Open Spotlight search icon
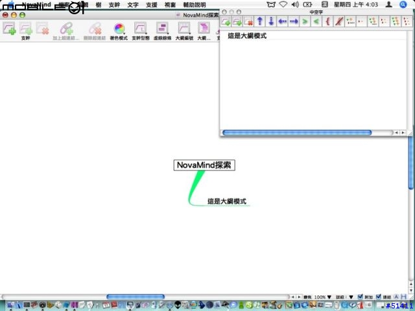415x311 pixels. point(403,5)
